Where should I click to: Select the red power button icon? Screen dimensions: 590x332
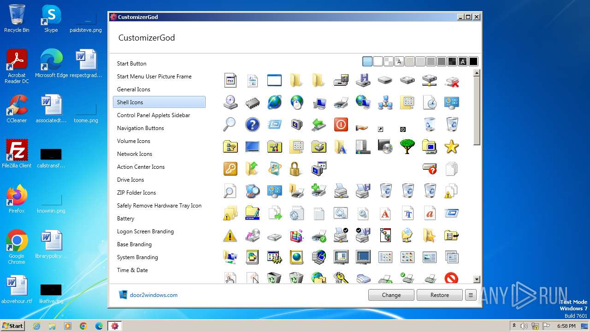(341, 125)
